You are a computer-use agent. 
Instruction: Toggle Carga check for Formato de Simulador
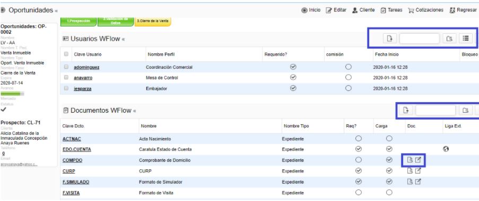tap(389, 181)
